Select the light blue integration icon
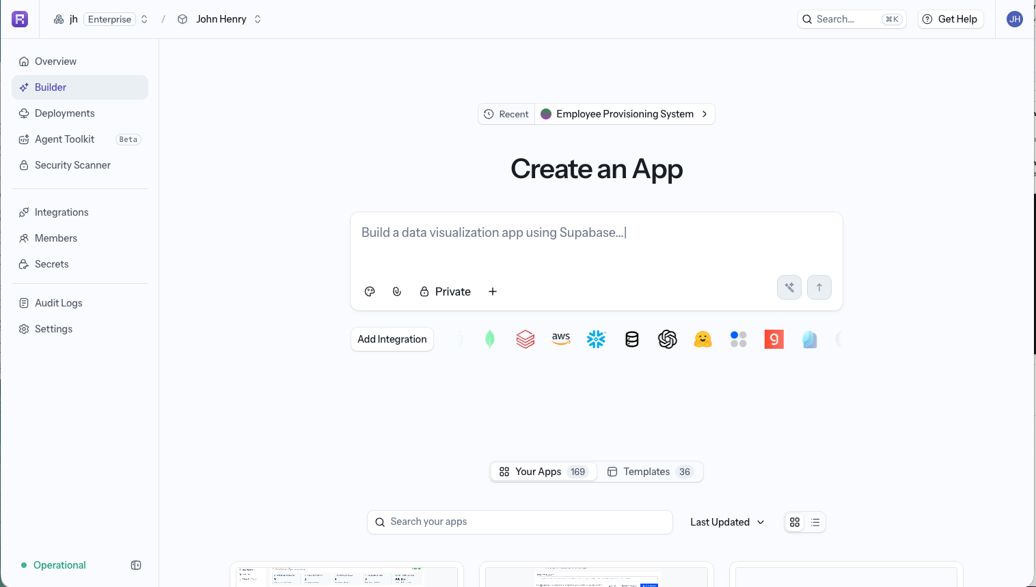 (810, 339)
